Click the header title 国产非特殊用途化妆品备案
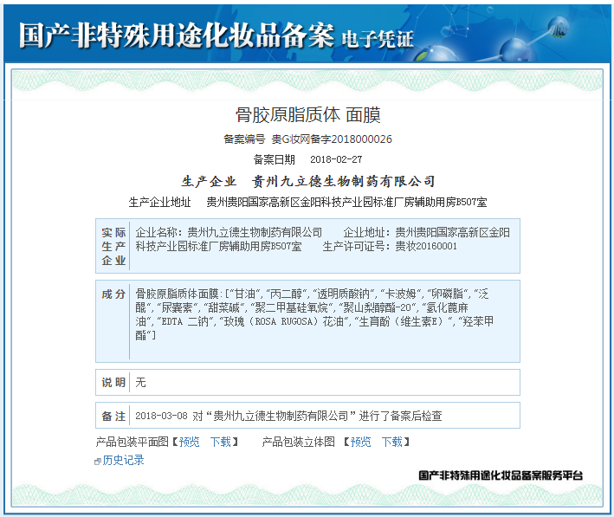The image size is (614, 517). (177, 35)
